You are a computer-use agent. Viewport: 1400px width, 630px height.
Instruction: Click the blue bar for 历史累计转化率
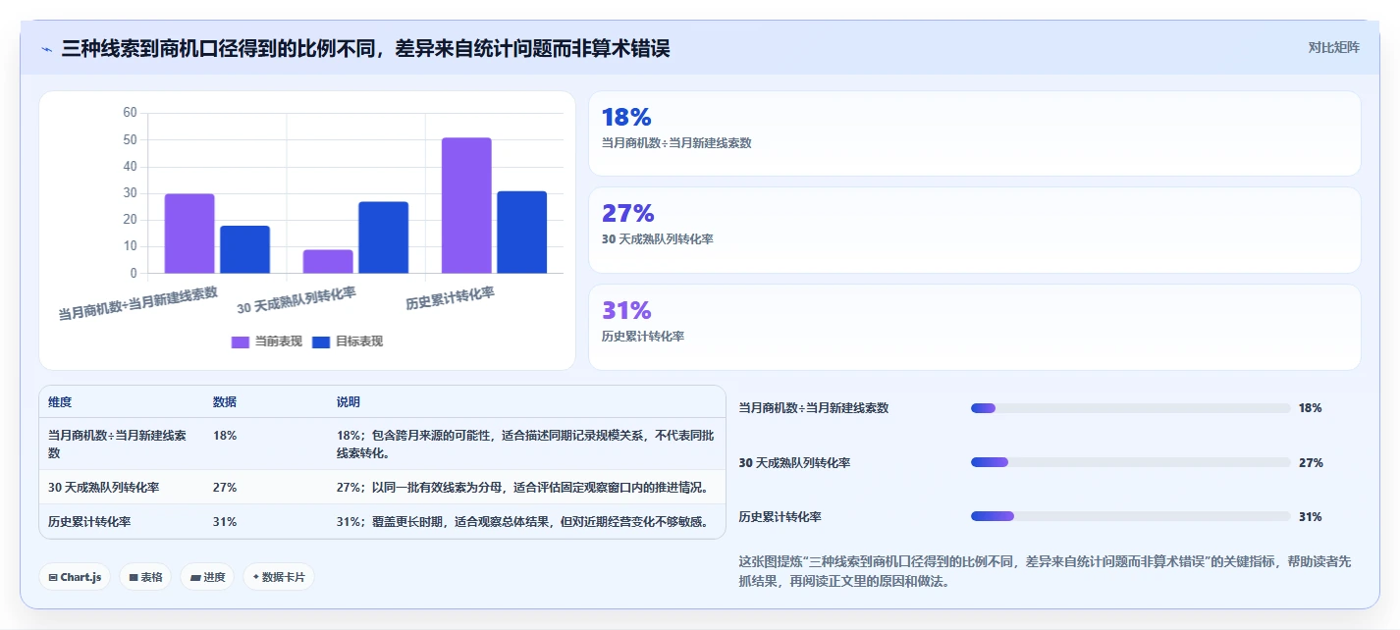521,232
